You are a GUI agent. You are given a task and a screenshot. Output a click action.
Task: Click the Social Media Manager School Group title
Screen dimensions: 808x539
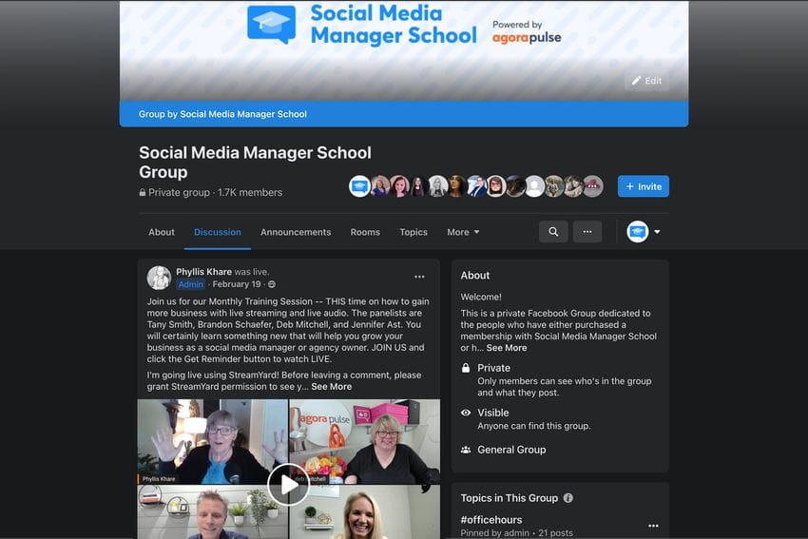[x=255, y=162]
